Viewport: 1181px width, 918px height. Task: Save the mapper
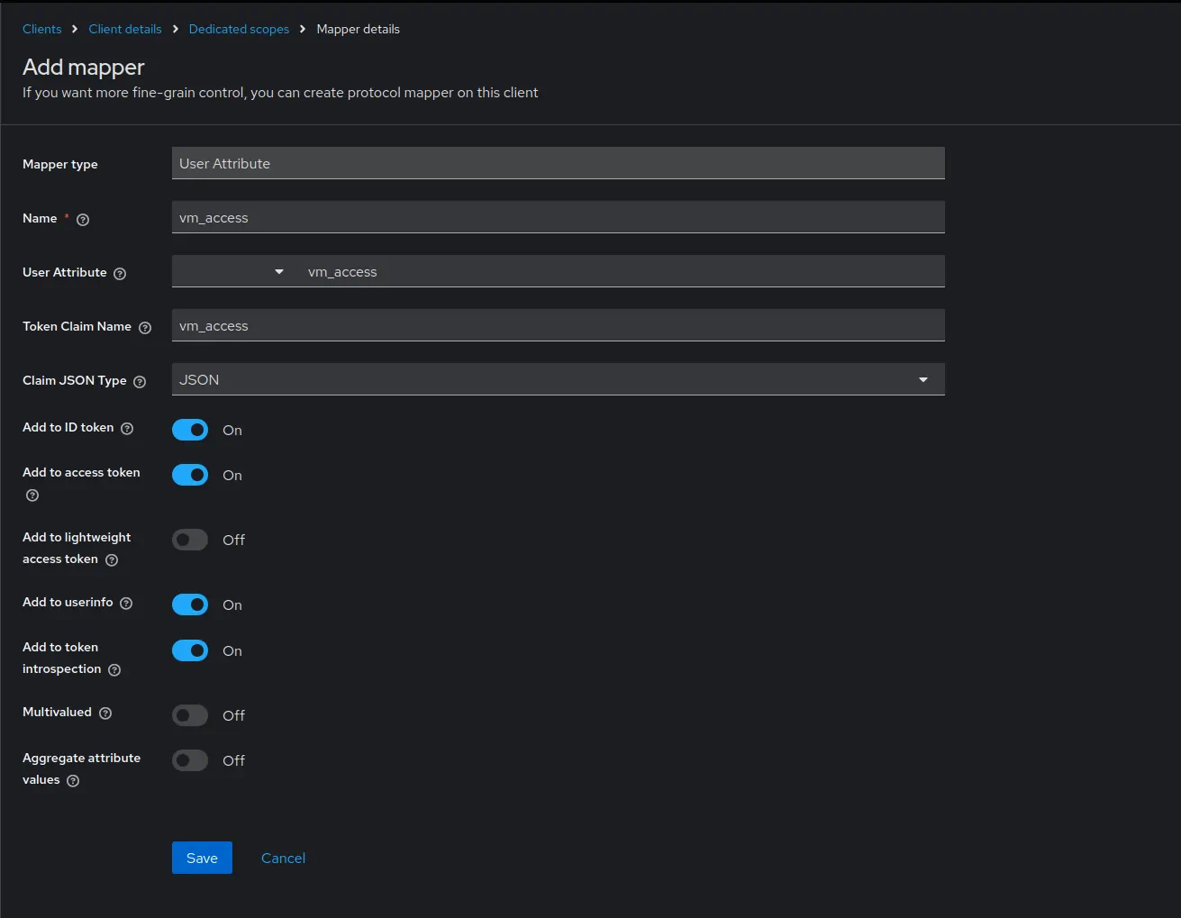[x=202, y=858]
